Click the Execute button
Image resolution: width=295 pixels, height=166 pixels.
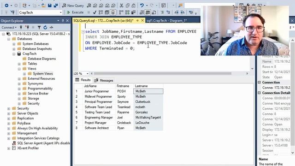tap(75, 12)
